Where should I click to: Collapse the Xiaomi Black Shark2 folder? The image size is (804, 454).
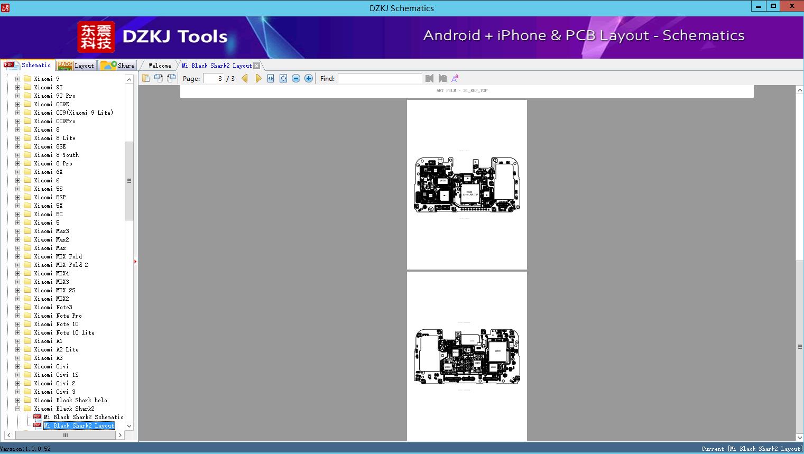click(17, 409)
